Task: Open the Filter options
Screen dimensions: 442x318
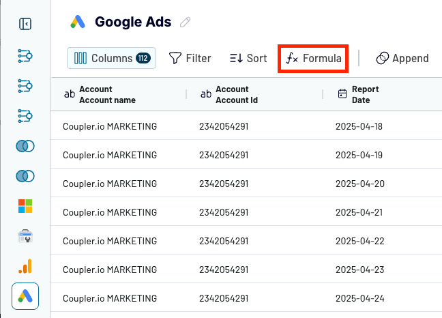Action: click(190, 59)
